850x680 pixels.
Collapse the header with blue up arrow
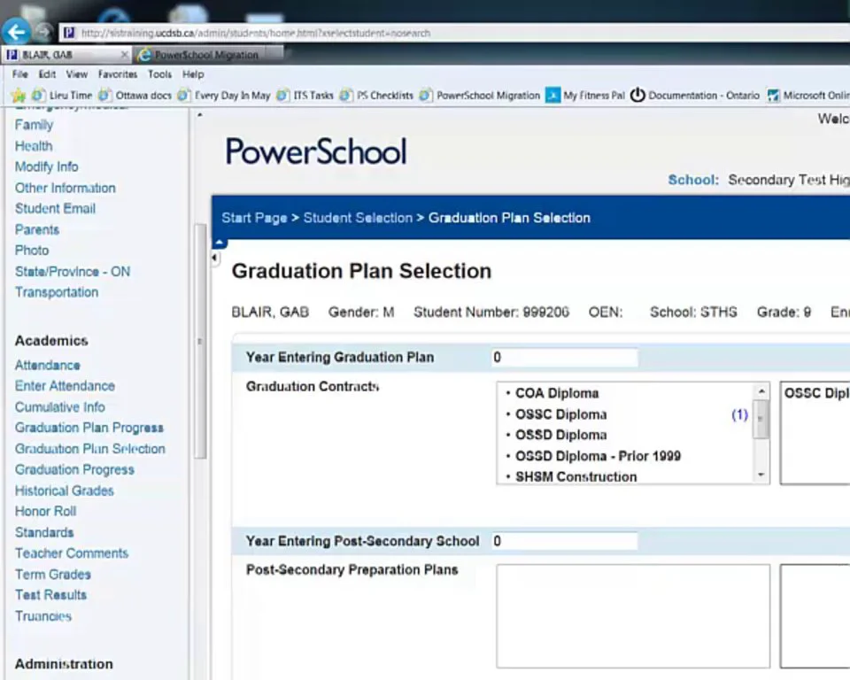click(x=220, y=243)
